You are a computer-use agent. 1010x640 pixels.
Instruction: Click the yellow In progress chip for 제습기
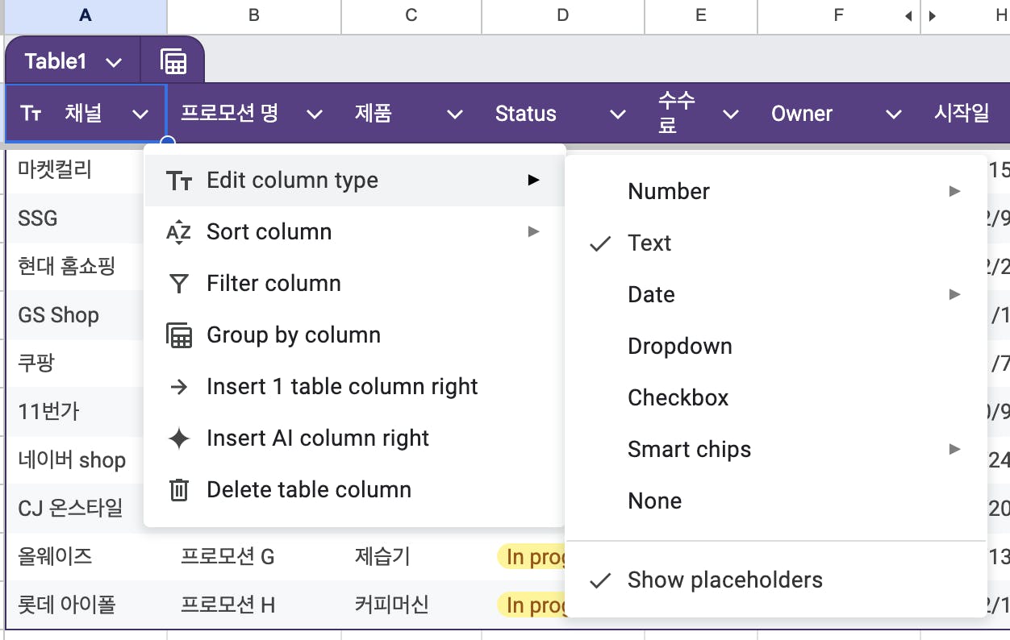(533, 557)
